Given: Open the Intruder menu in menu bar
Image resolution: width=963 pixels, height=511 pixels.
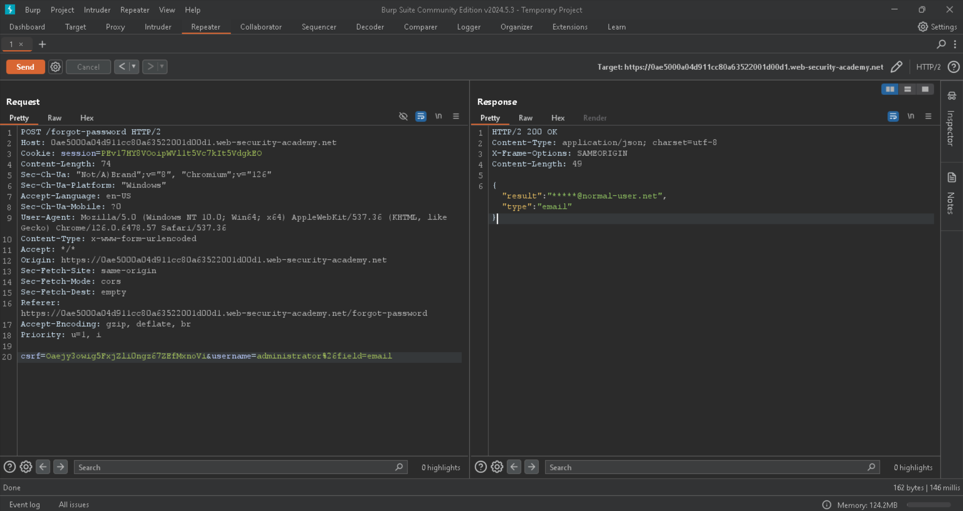Looking at the screenshot, I should [x=97, y=10].
